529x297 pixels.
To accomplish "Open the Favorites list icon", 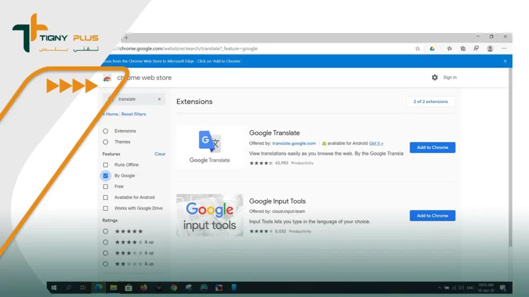I will click(449, 48).
